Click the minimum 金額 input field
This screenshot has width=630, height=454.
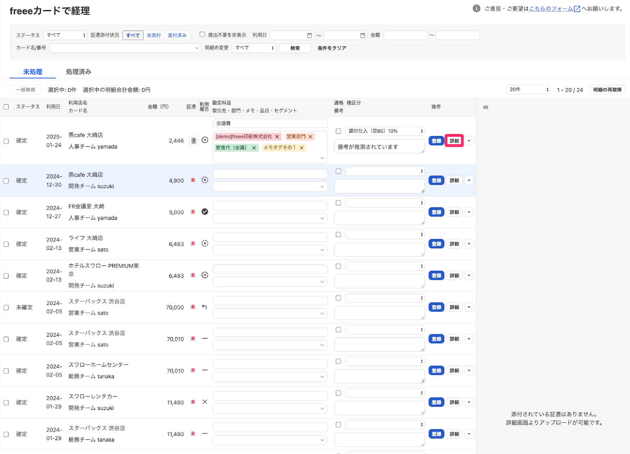coord(405,35)
